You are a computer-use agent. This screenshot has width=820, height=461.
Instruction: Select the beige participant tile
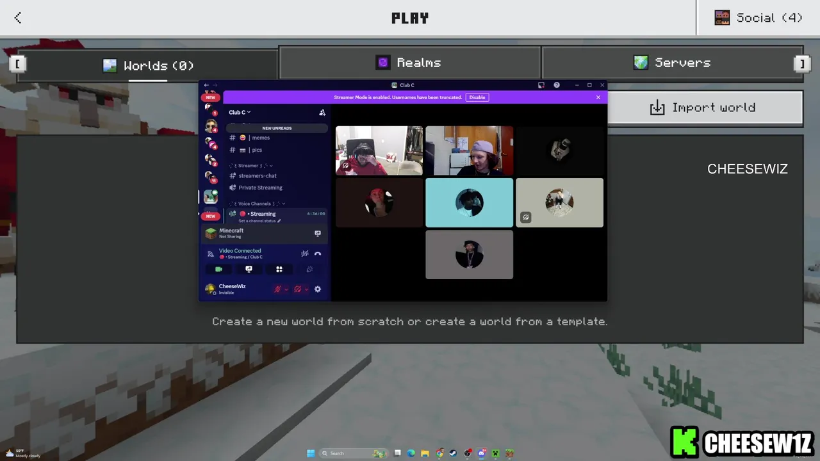(x=559, y=203)
